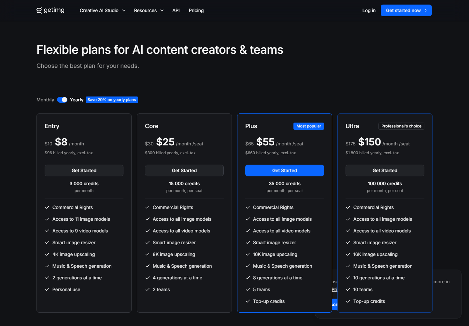Image resolution: width=469 pixels, height=326 pixels.
Task: Click checkmark beside 2 generations at a time
Action: (47, 278)
